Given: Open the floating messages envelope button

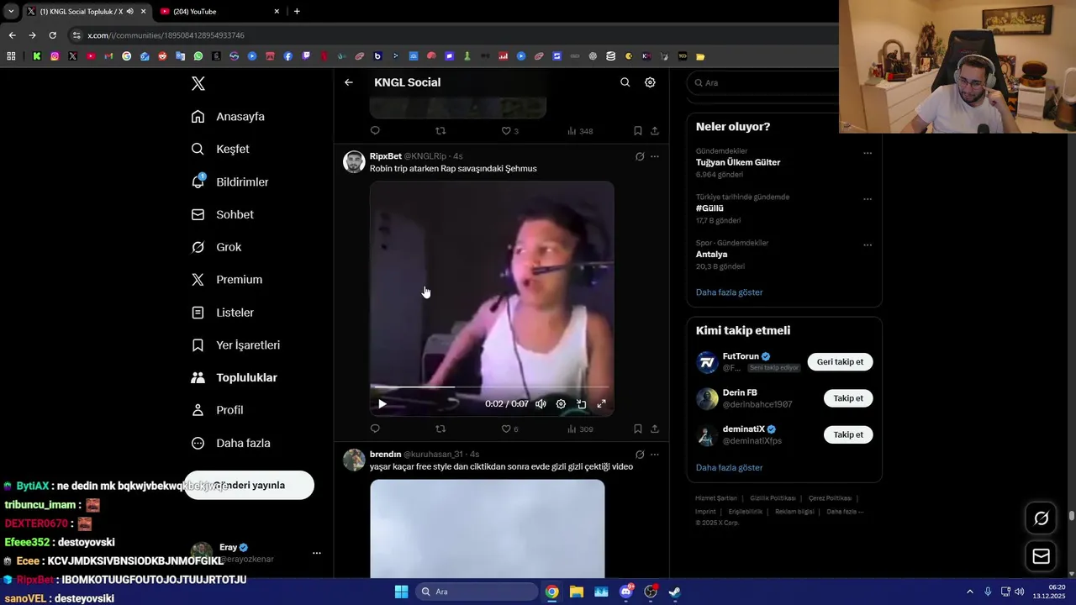Looking at the screenshot, I should [1041, 556].
